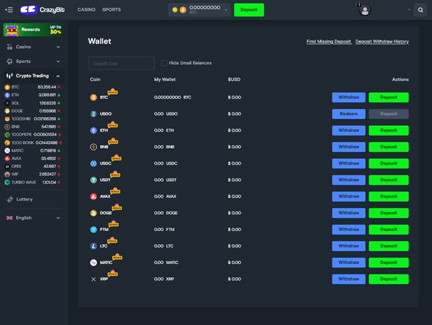Image resolution: width=432 pixels, height=325 pixels.
Task: Click the Rewards treasure chest banner
Action: 32,30
